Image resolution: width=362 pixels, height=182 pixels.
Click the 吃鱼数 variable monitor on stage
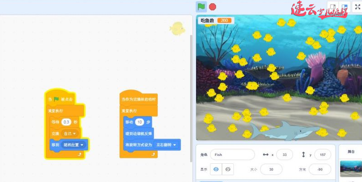click(216, 21)
